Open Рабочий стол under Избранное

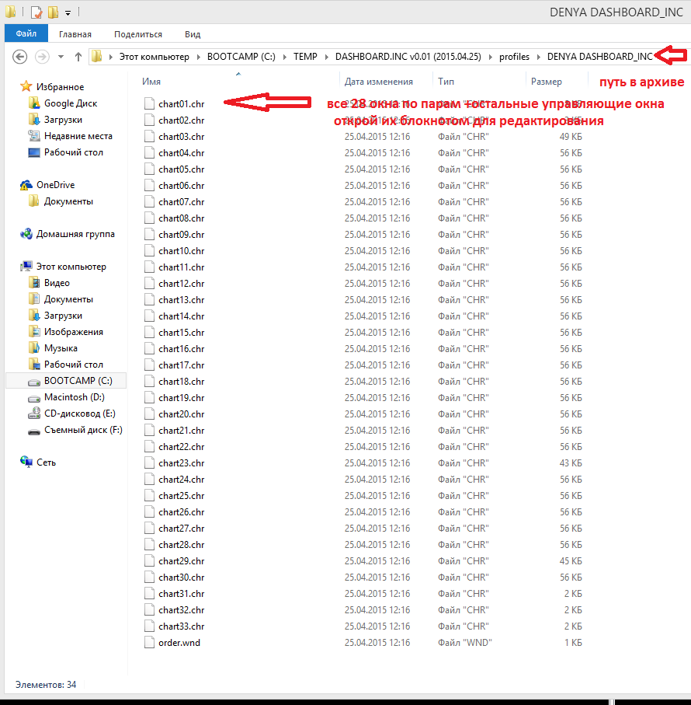coord(74,152)
